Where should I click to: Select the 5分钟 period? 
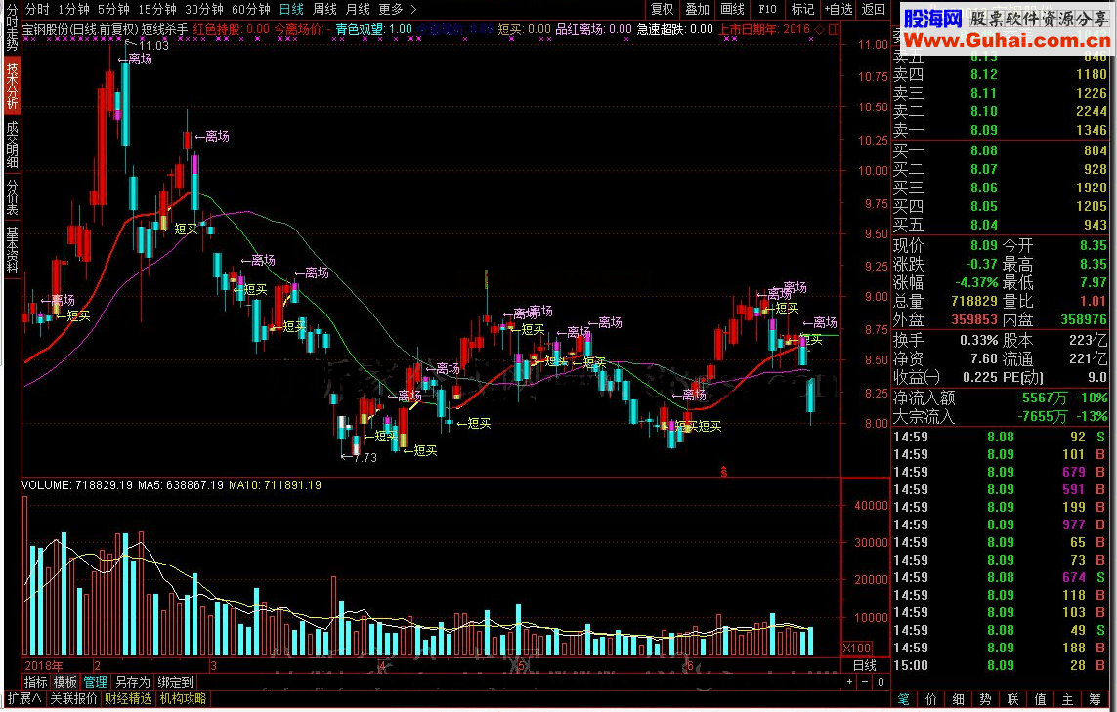point(113,9)
